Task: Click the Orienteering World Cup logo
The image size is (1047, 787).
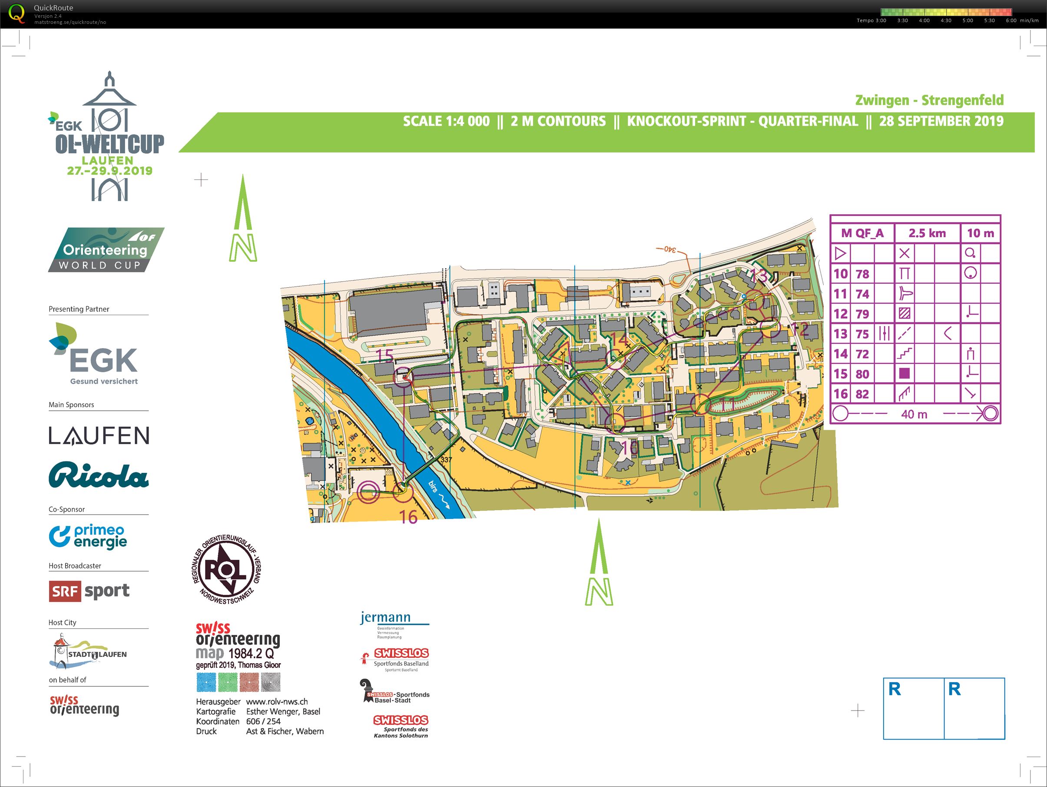Action: [106, 249]
